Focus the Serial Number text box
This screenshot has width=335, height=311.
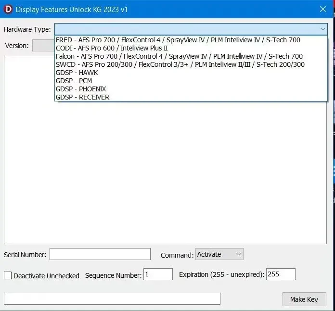coord(100,254)
